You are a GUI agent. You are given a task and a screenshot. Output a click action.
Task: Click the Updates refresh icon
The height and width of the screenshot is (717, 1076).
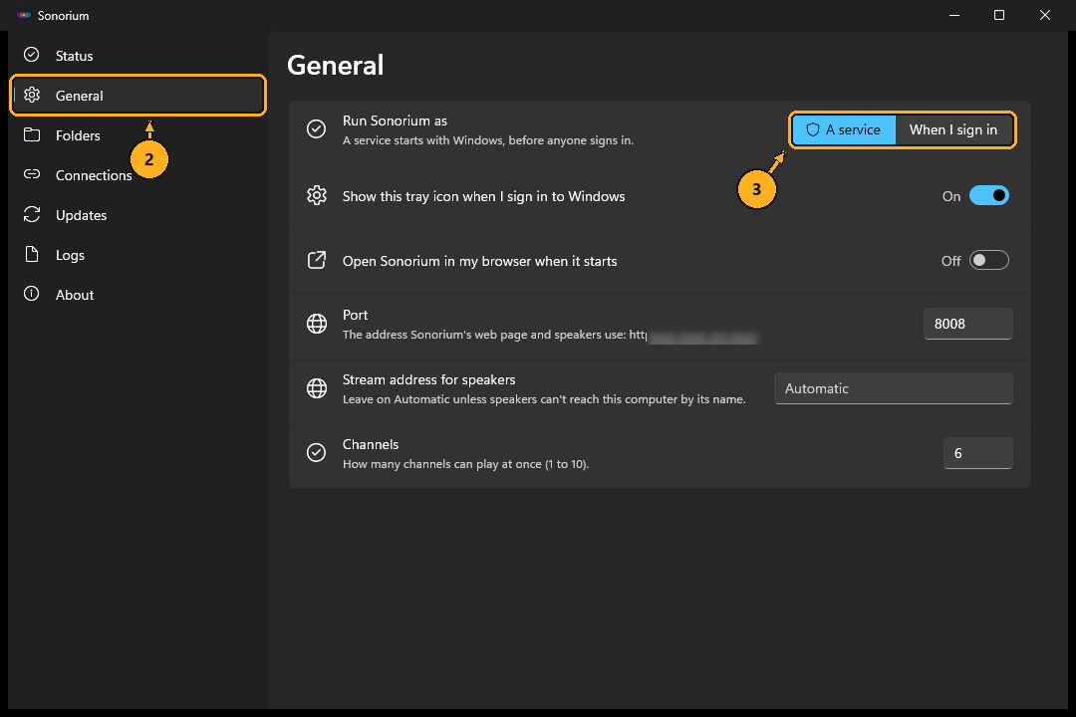pyautogui.click(x=32, y=214)
